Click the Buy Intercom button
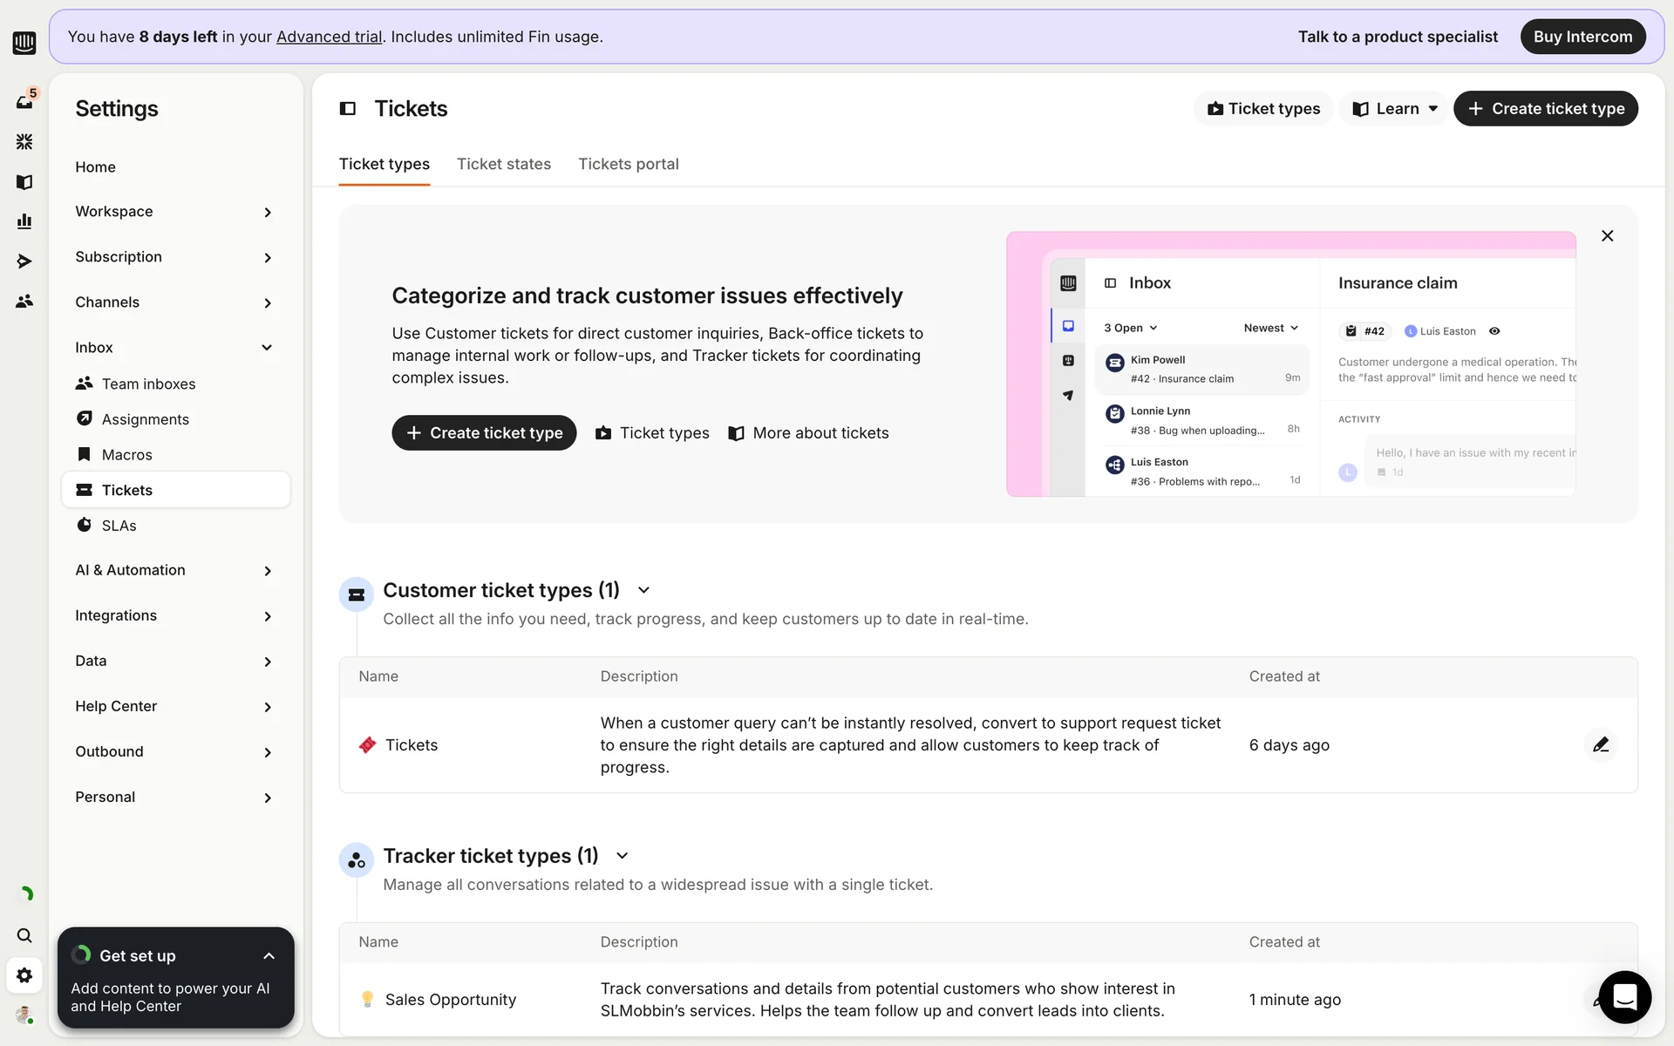This screenshot has height=1046, width=1674. [1582, 37]
